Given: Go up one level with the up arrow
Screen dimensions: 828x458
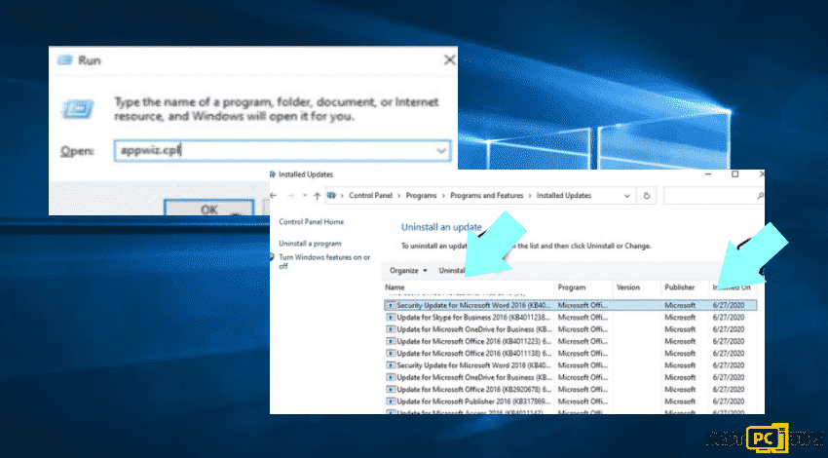Looking at the screenshot, I should (317, 196).
